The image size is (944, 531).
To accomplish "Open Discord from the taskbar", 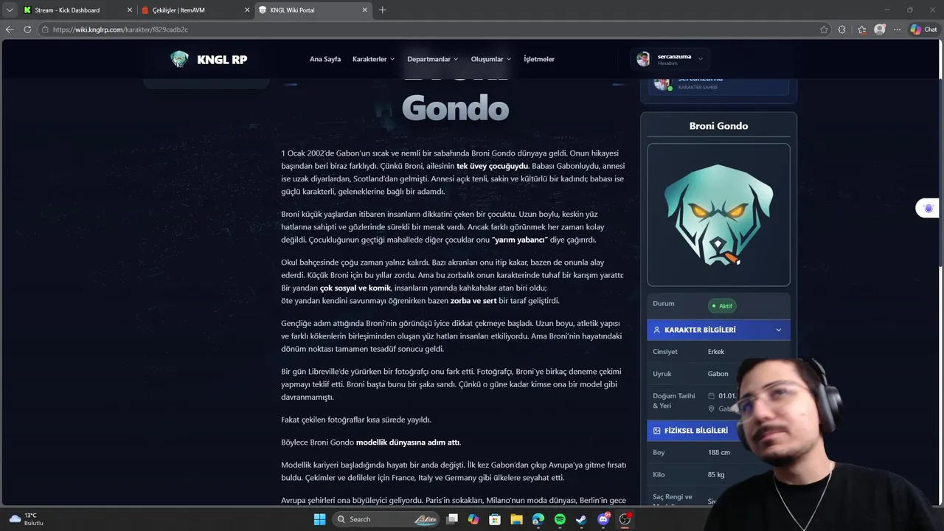I will click(603, 519).
